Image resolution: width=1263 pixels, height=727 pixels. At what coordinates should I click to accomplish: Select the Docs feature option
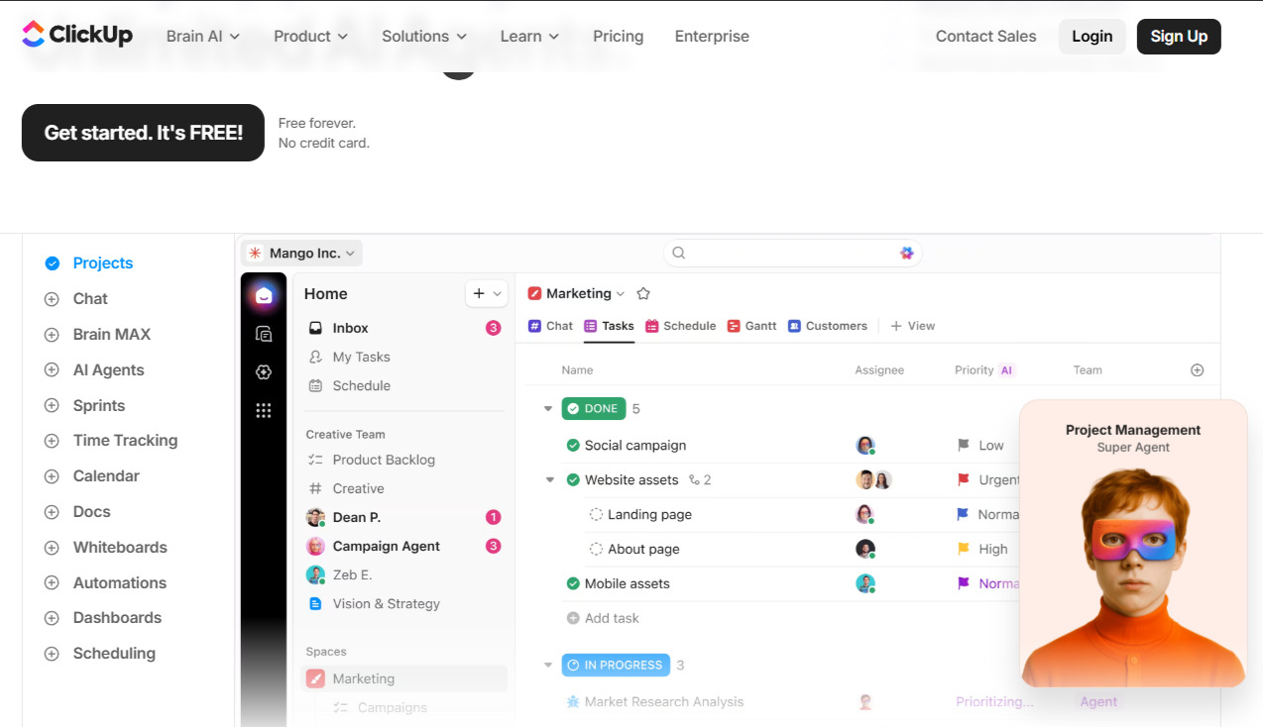tap(78, 512)
